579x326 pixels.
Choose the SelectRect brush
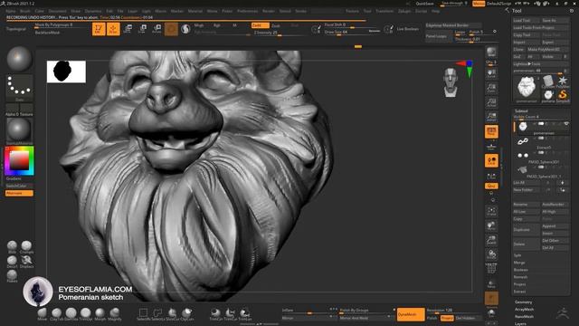143,314
